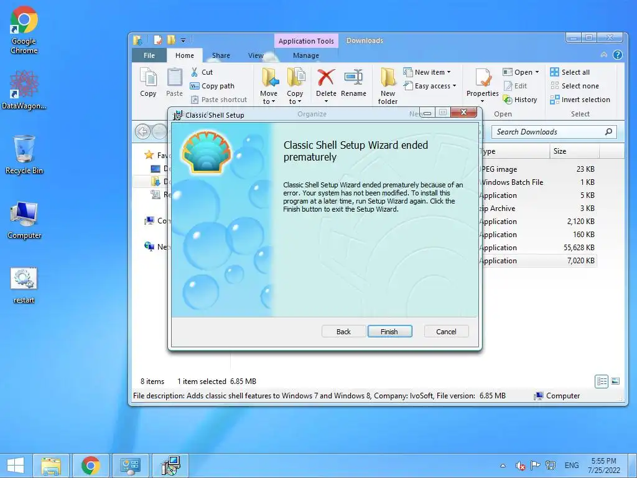Click Paste shortcut in the ribbon

coord(219,100)
